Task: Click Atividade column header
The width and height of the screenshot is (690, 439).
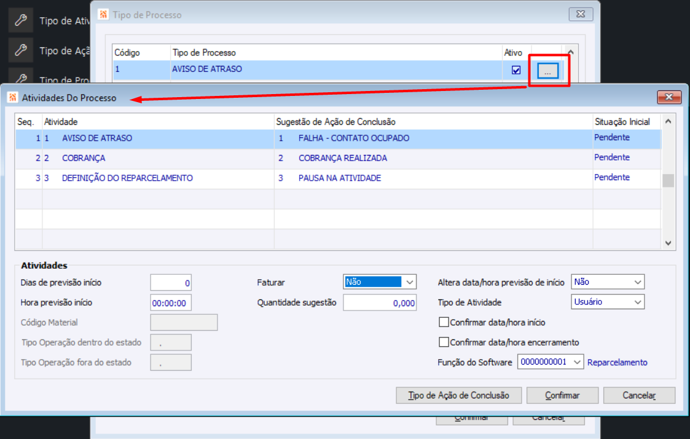Action: 61,122
